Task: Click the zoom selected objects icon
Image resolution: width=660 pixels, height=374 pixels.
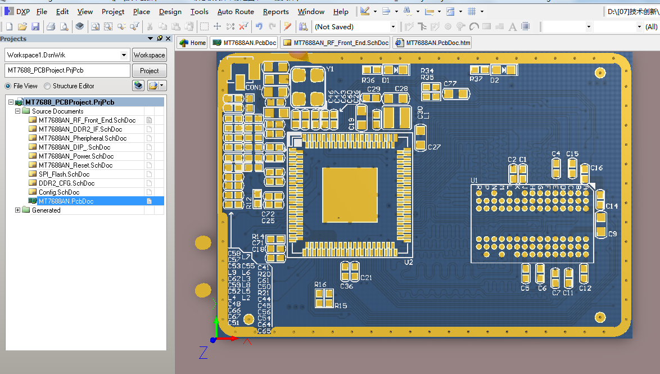Action: pyautogui.click(x=121, y=26)
